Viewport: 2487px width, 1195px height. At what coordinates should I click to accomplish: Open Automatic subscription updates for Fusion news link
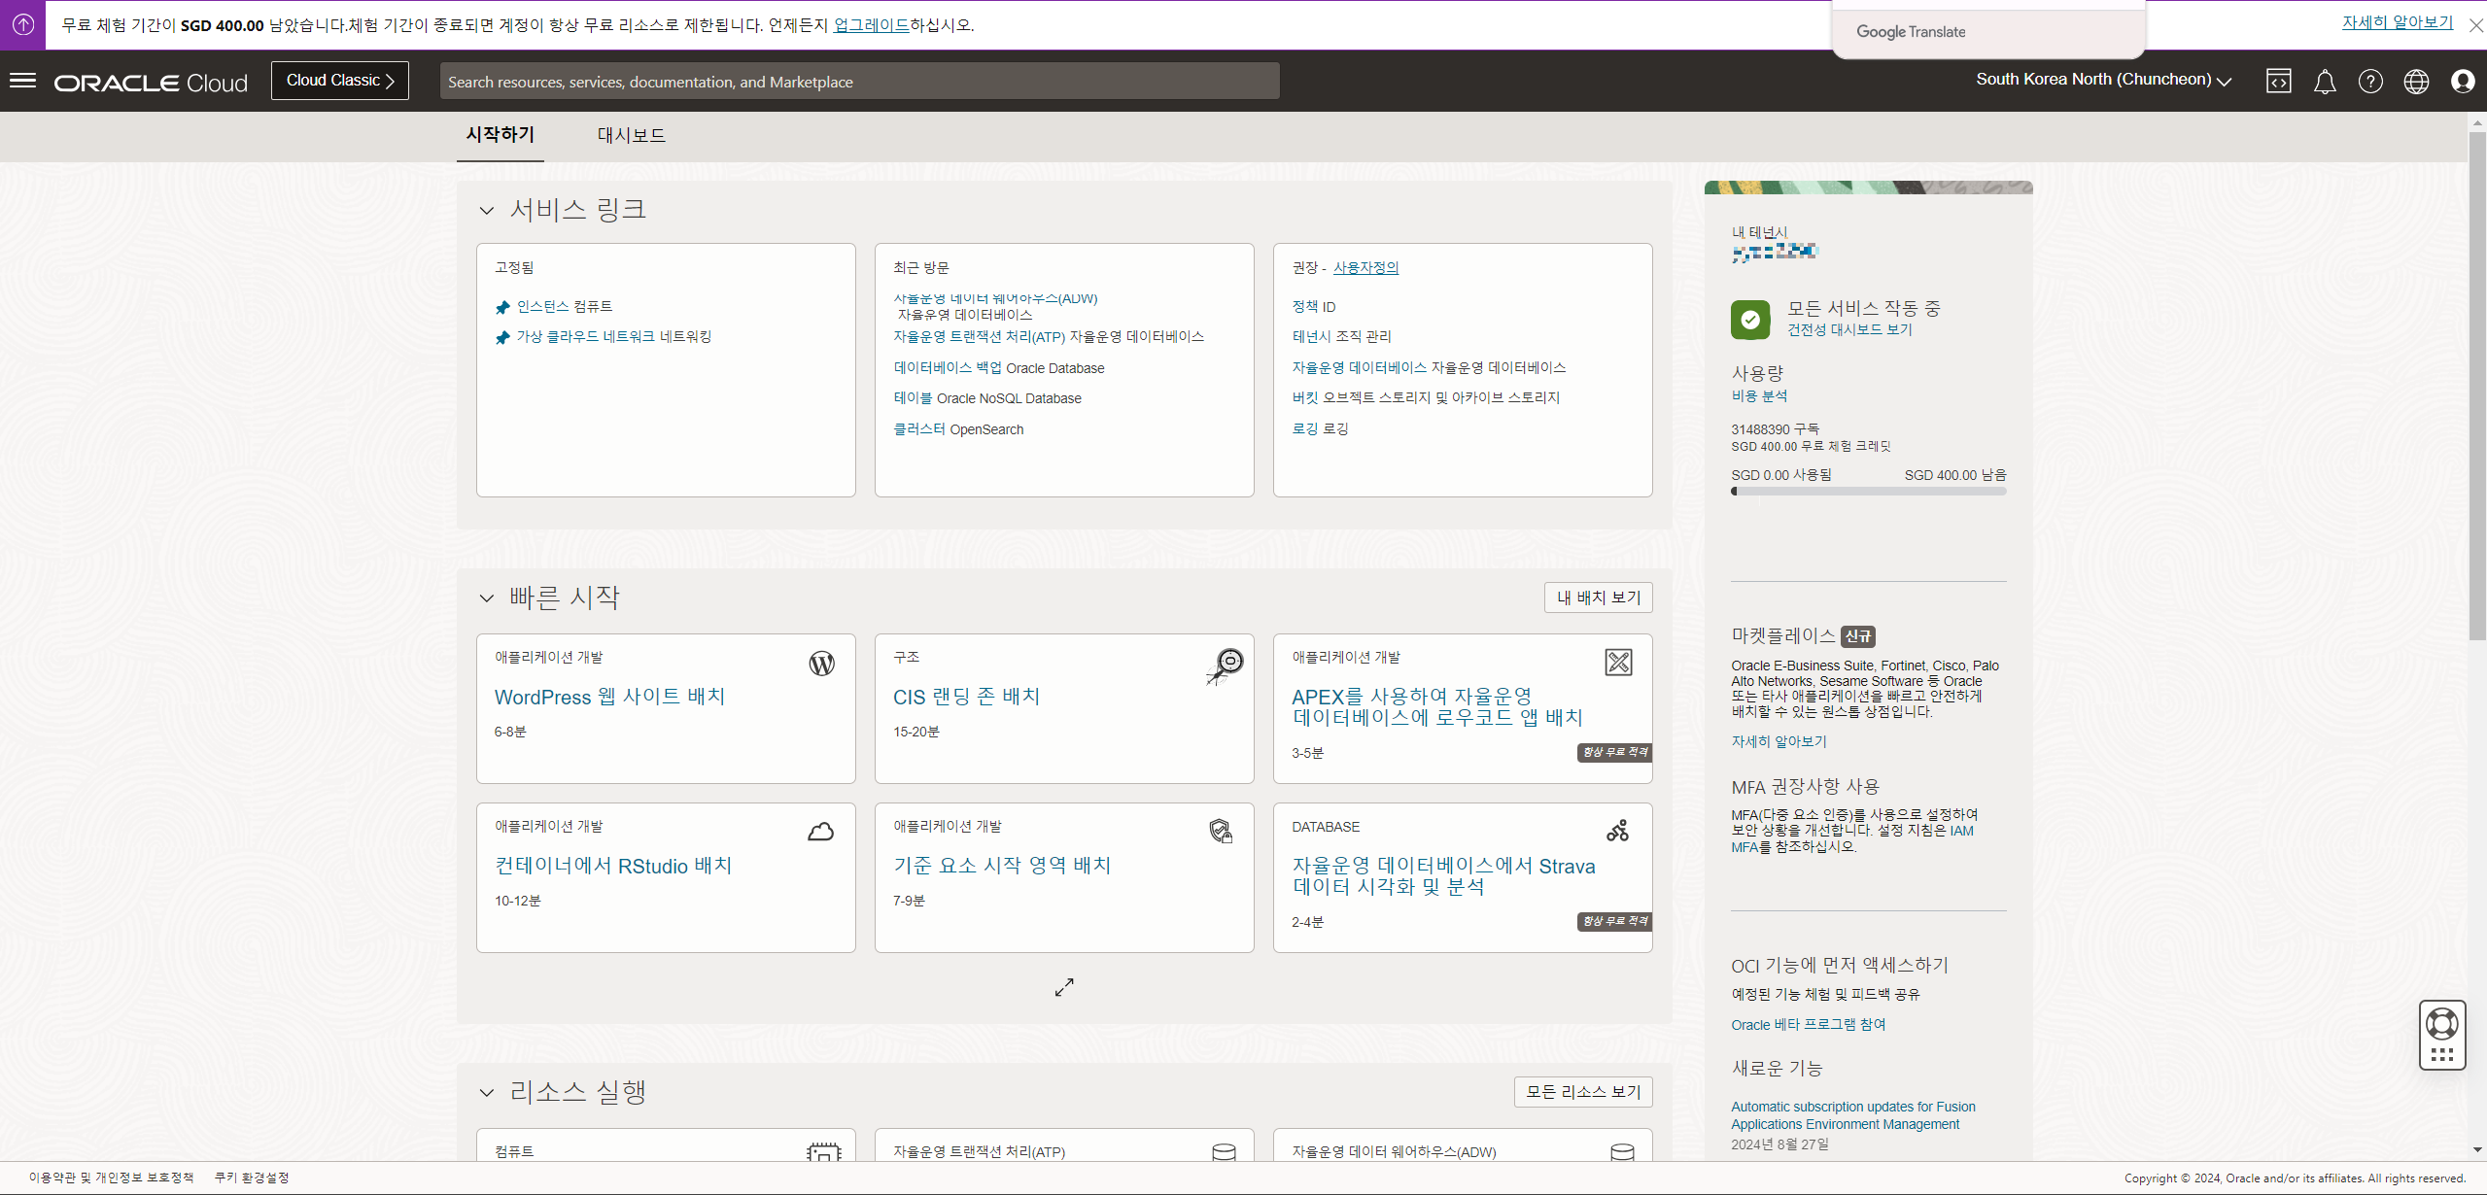(x=1853, y=1115)
